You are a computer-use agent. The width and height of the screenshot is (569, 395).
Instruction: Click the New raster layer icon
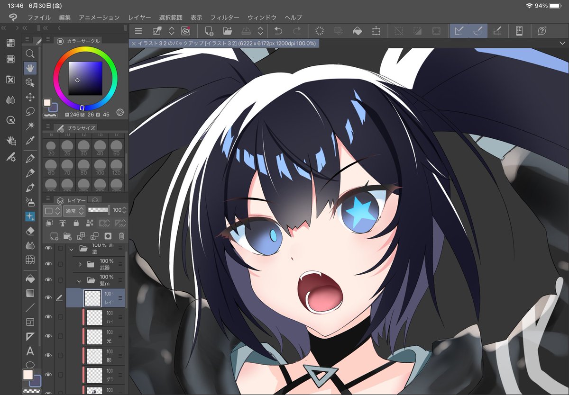[54, 236]
